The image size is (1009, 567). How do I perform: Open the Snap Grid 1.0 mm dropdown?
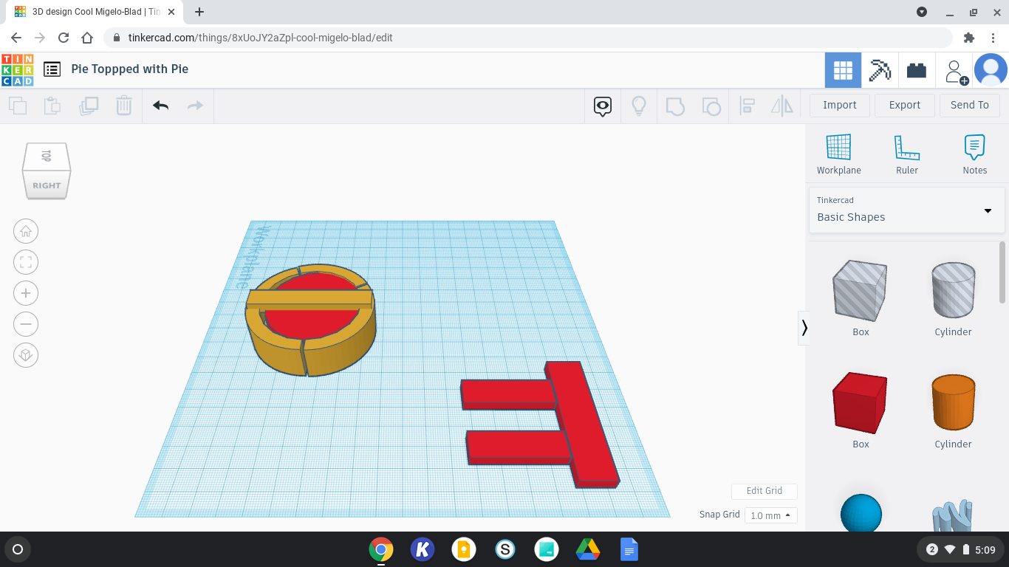pos(771,515)
